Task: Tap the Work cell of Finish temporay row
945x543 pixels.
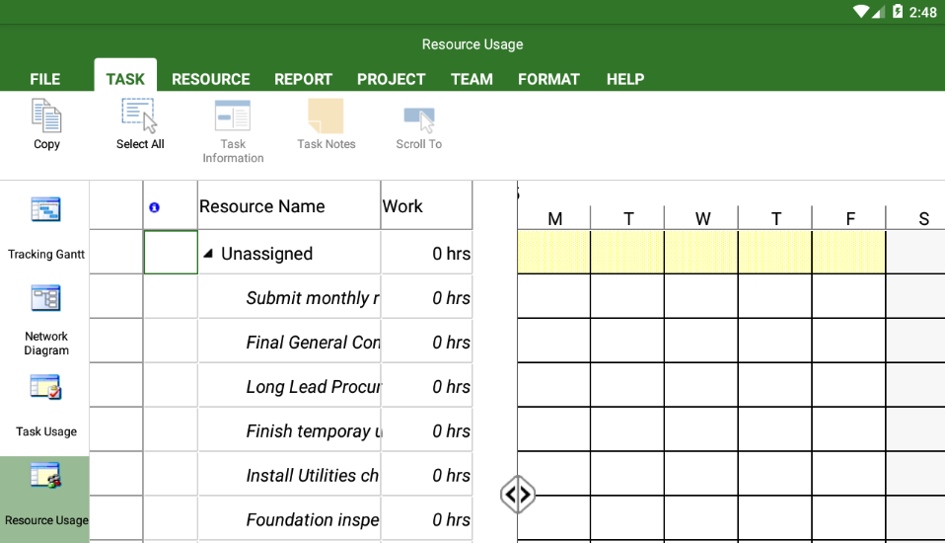Action: point(427,430)
